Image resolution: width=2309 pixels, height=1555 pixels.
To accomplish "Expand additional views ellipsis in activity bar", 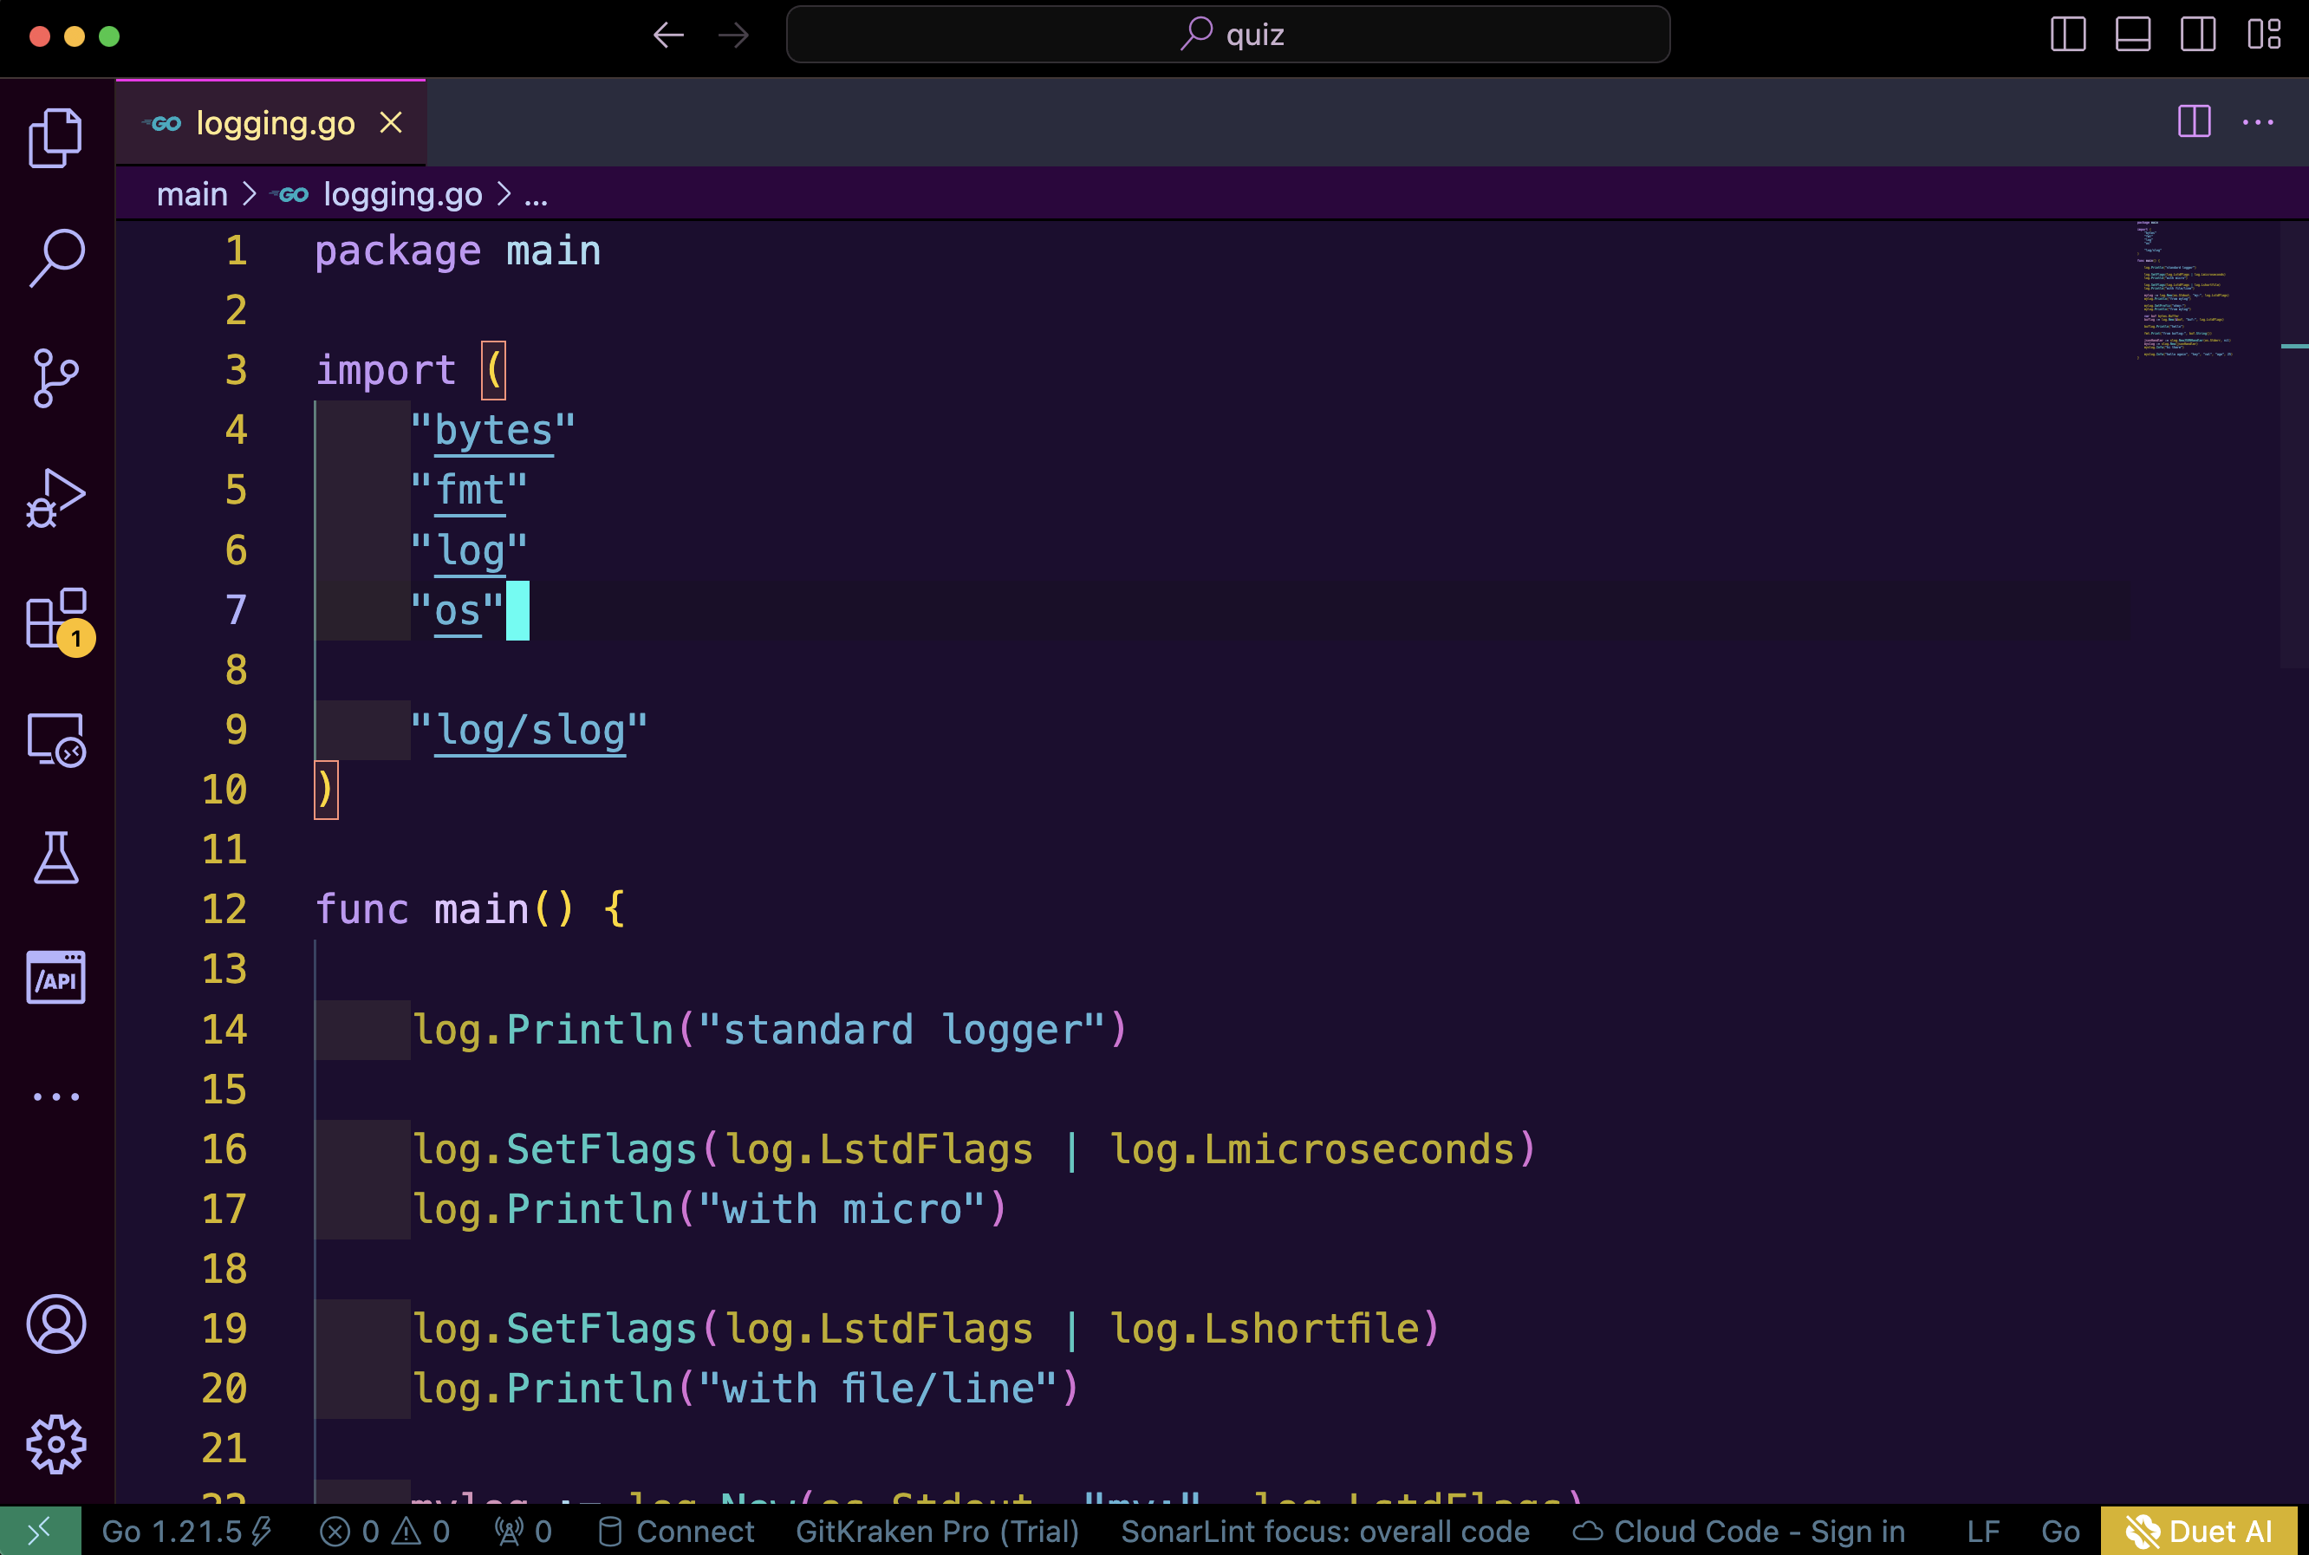I will [x=55, y=1096].
